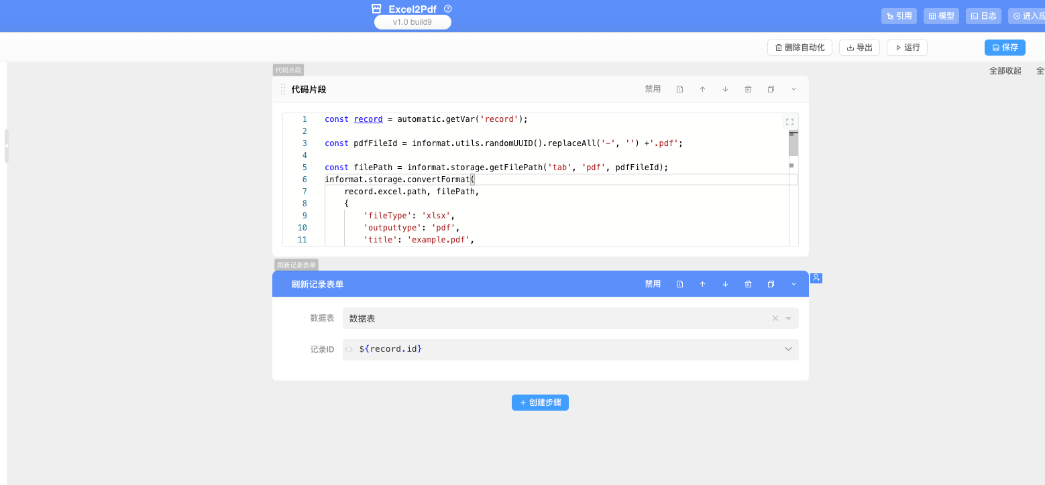Open the 模型 tab in header
Viewport: 1045px width, 485px height.
[x=941, y=16]
